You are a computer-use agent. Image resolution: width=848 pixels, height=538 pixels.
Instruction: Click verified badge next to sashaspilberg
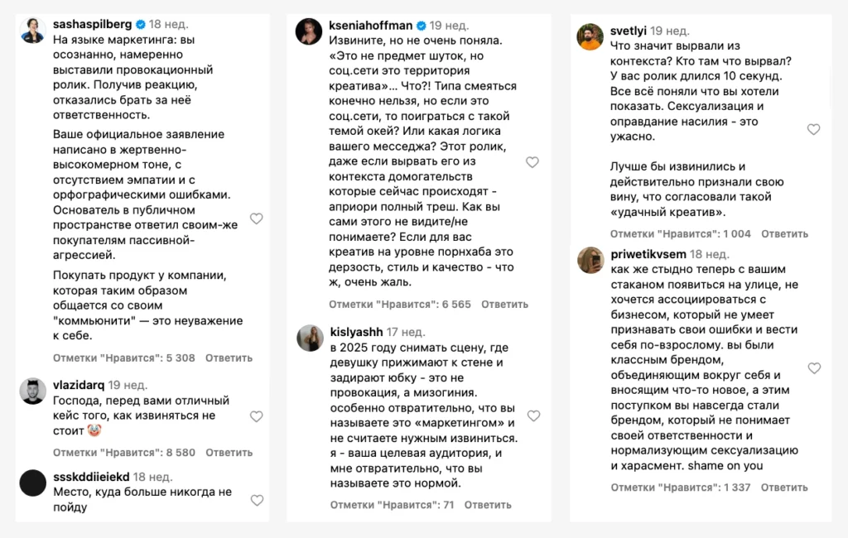142,24
